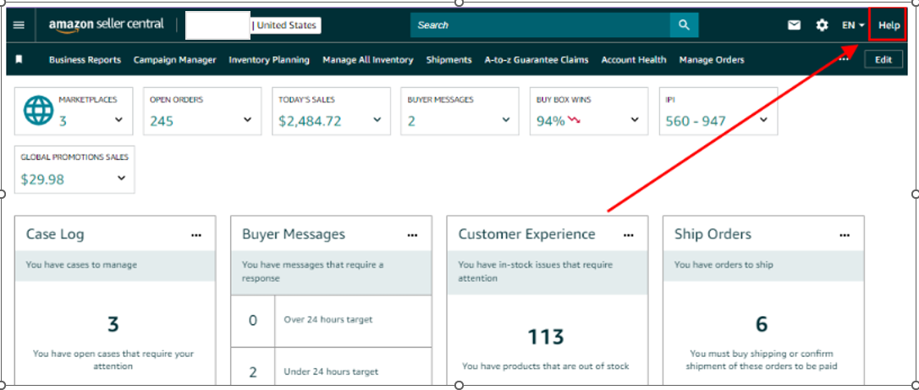Click the Ship Orders card title
The height and width of the screenshot is (390, 919).
713,234
